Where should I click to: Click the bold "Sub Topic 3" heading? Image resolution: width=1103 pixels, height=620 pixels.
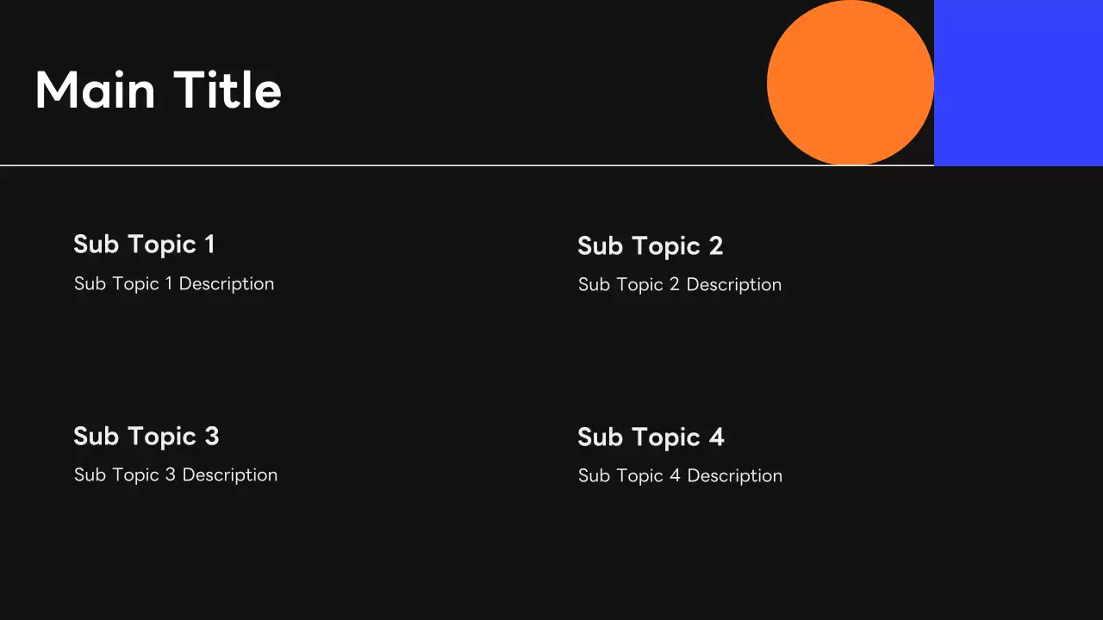point(146,437)
